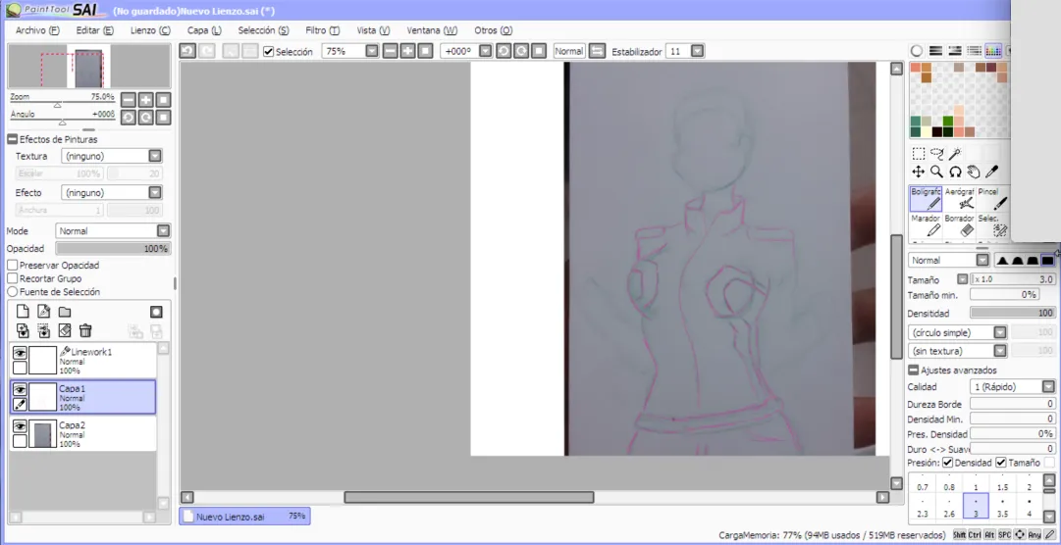
Task: Create a new layer folder
Action: pos(64,312)
